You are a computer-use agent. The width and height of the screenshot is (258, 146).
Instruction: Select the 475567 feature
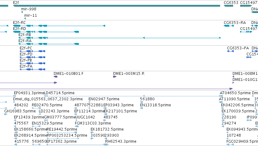tap(15, 126)
